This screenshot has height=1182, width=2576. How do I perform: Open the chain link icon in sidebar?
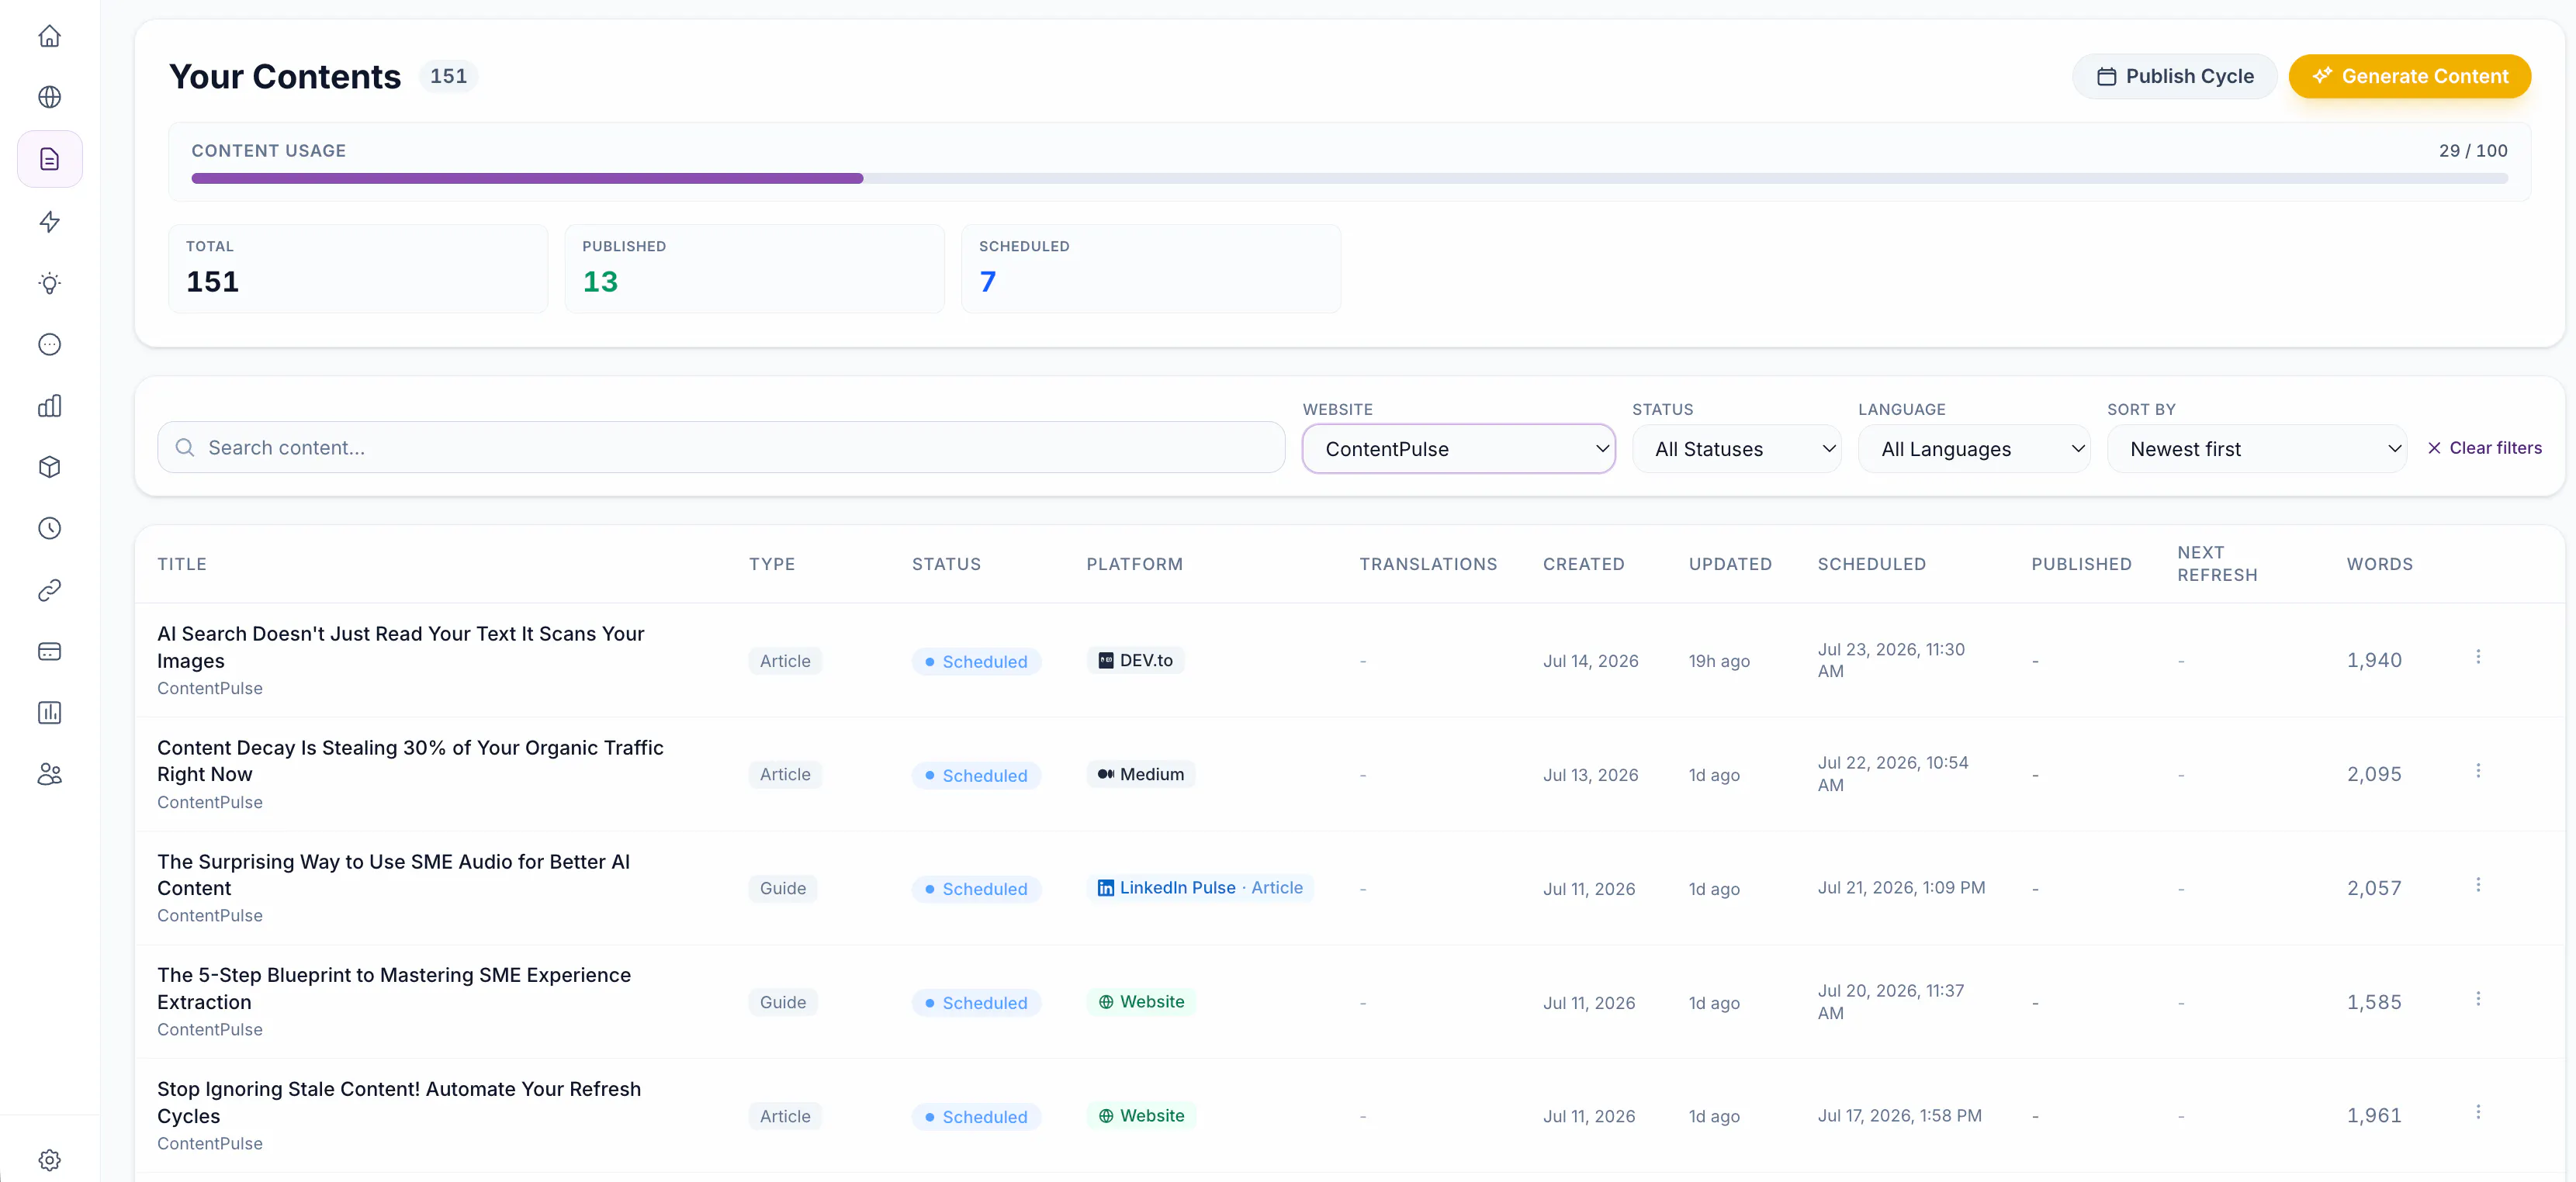(49, 591)
